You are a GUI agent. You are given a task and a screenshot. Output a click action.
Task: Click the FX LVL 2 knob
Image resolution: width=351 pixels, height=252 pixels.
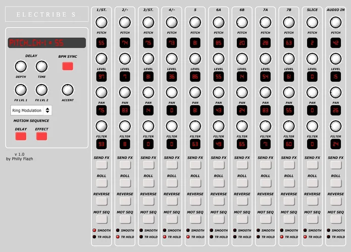coord(41,90)
